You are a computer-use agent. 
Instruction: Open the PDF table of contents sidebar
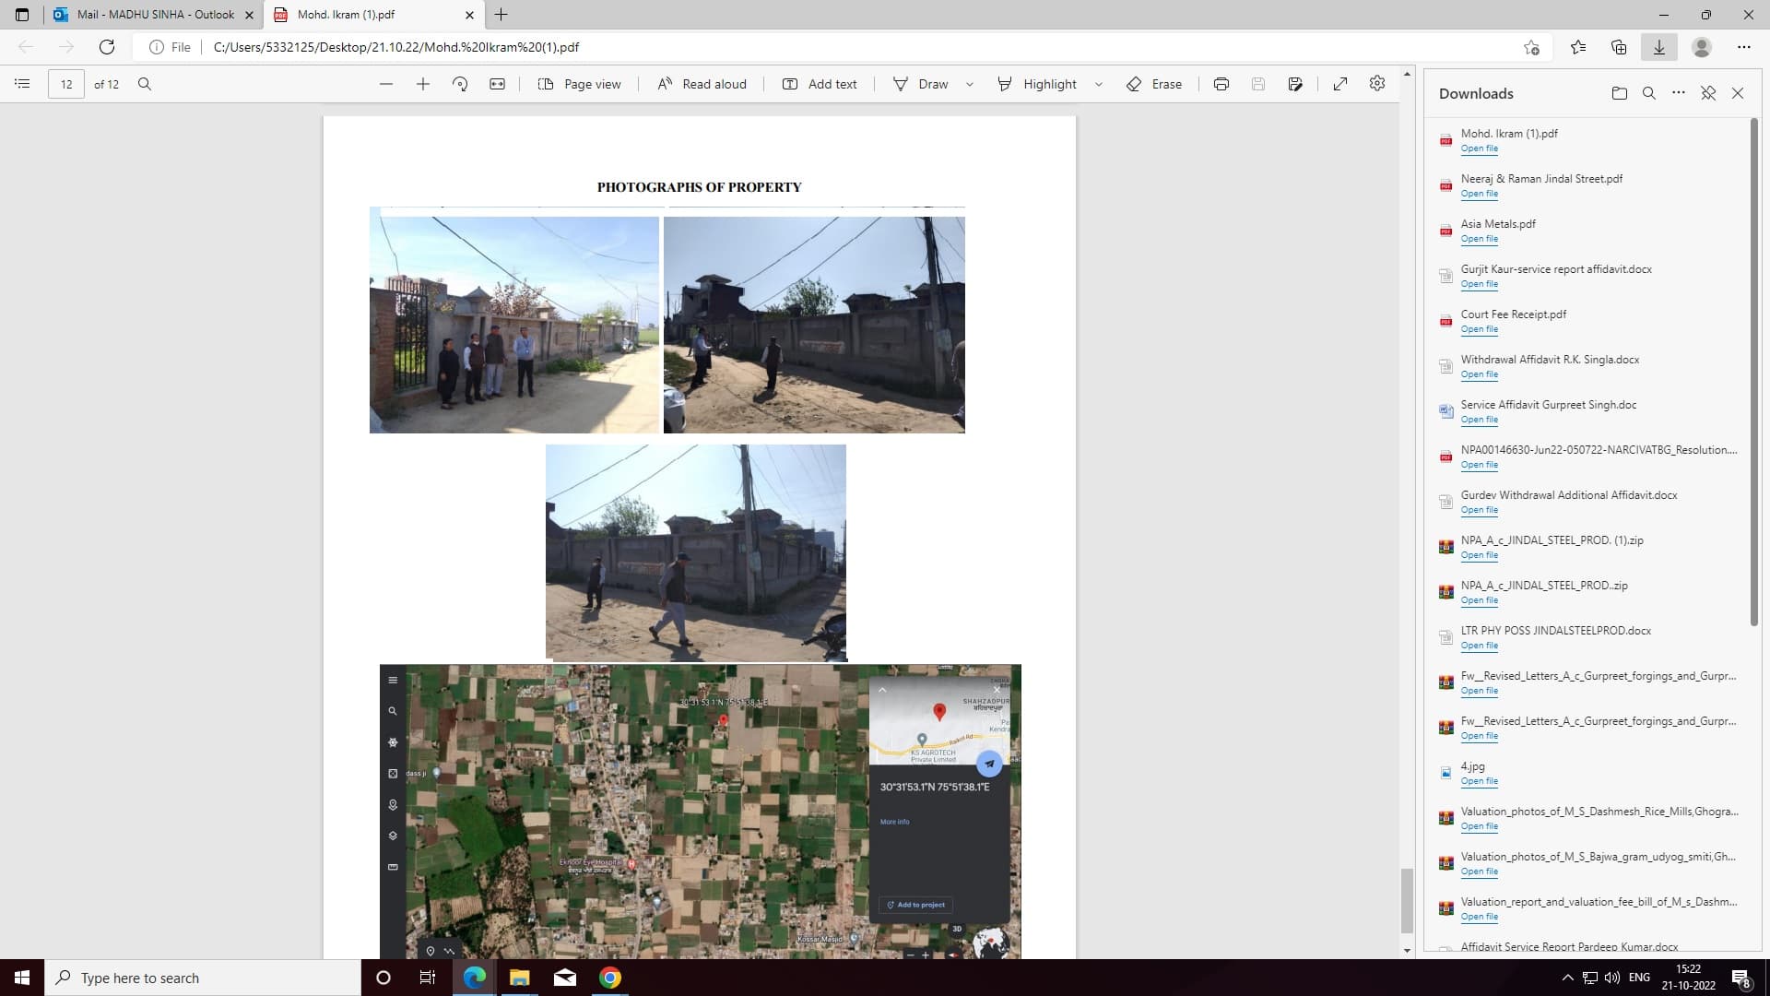pyautogui.click(x=22, y=84)
